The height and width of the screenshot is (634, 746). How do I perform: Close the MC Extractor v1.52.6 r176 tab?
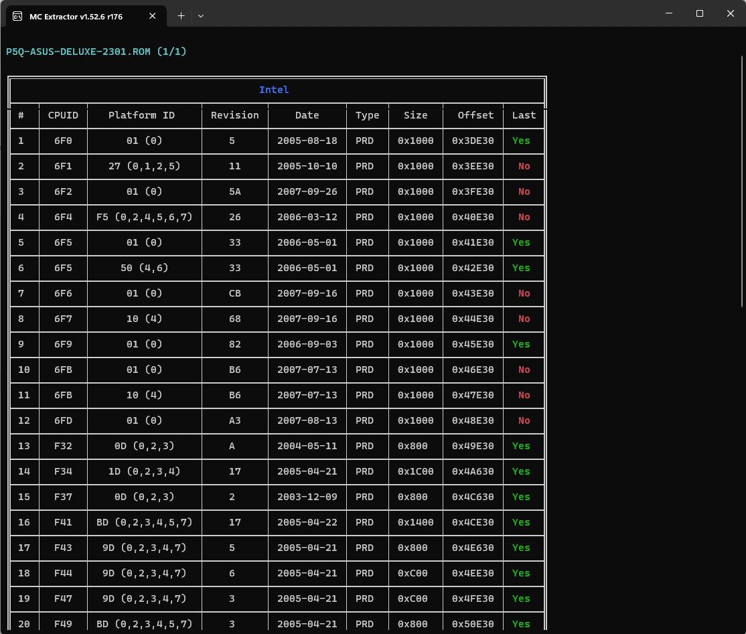[x=152, y=16]
